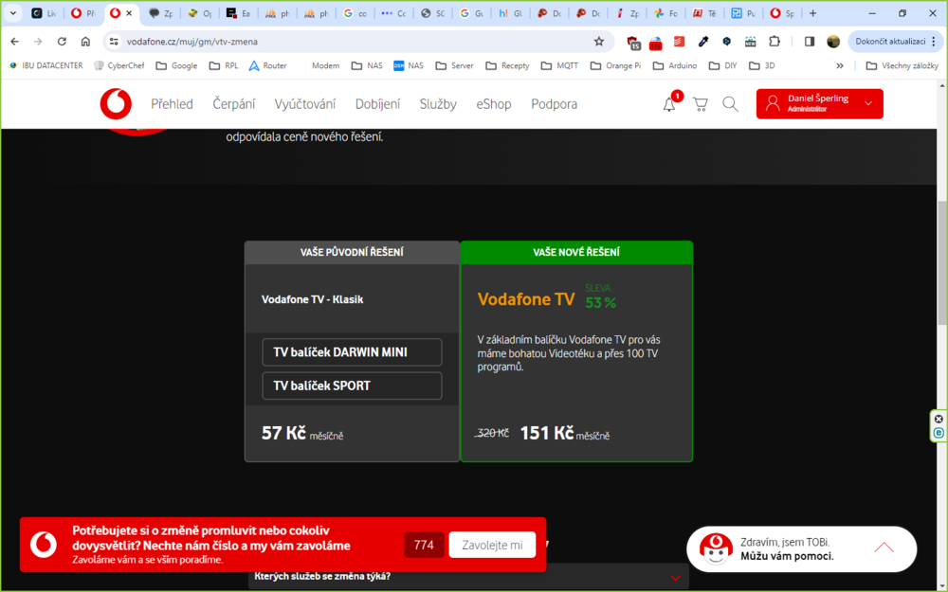Open the red extension with badge 138

pyautogui.click(x=656, y=43)
